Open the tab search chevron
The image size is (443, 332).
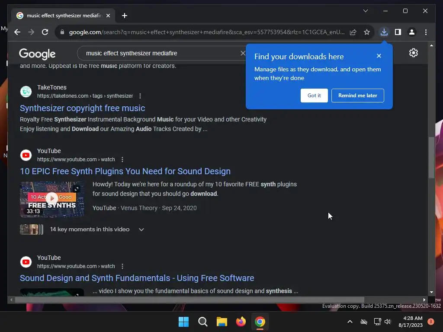365,11
